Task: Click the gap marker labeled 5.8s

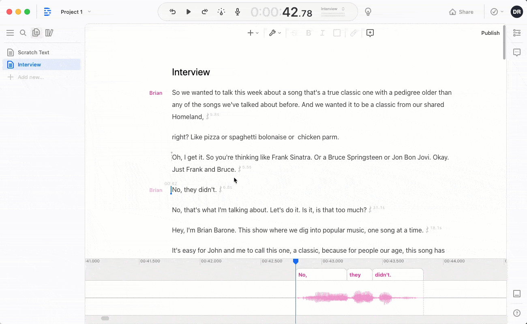Action: click(212, 116)
